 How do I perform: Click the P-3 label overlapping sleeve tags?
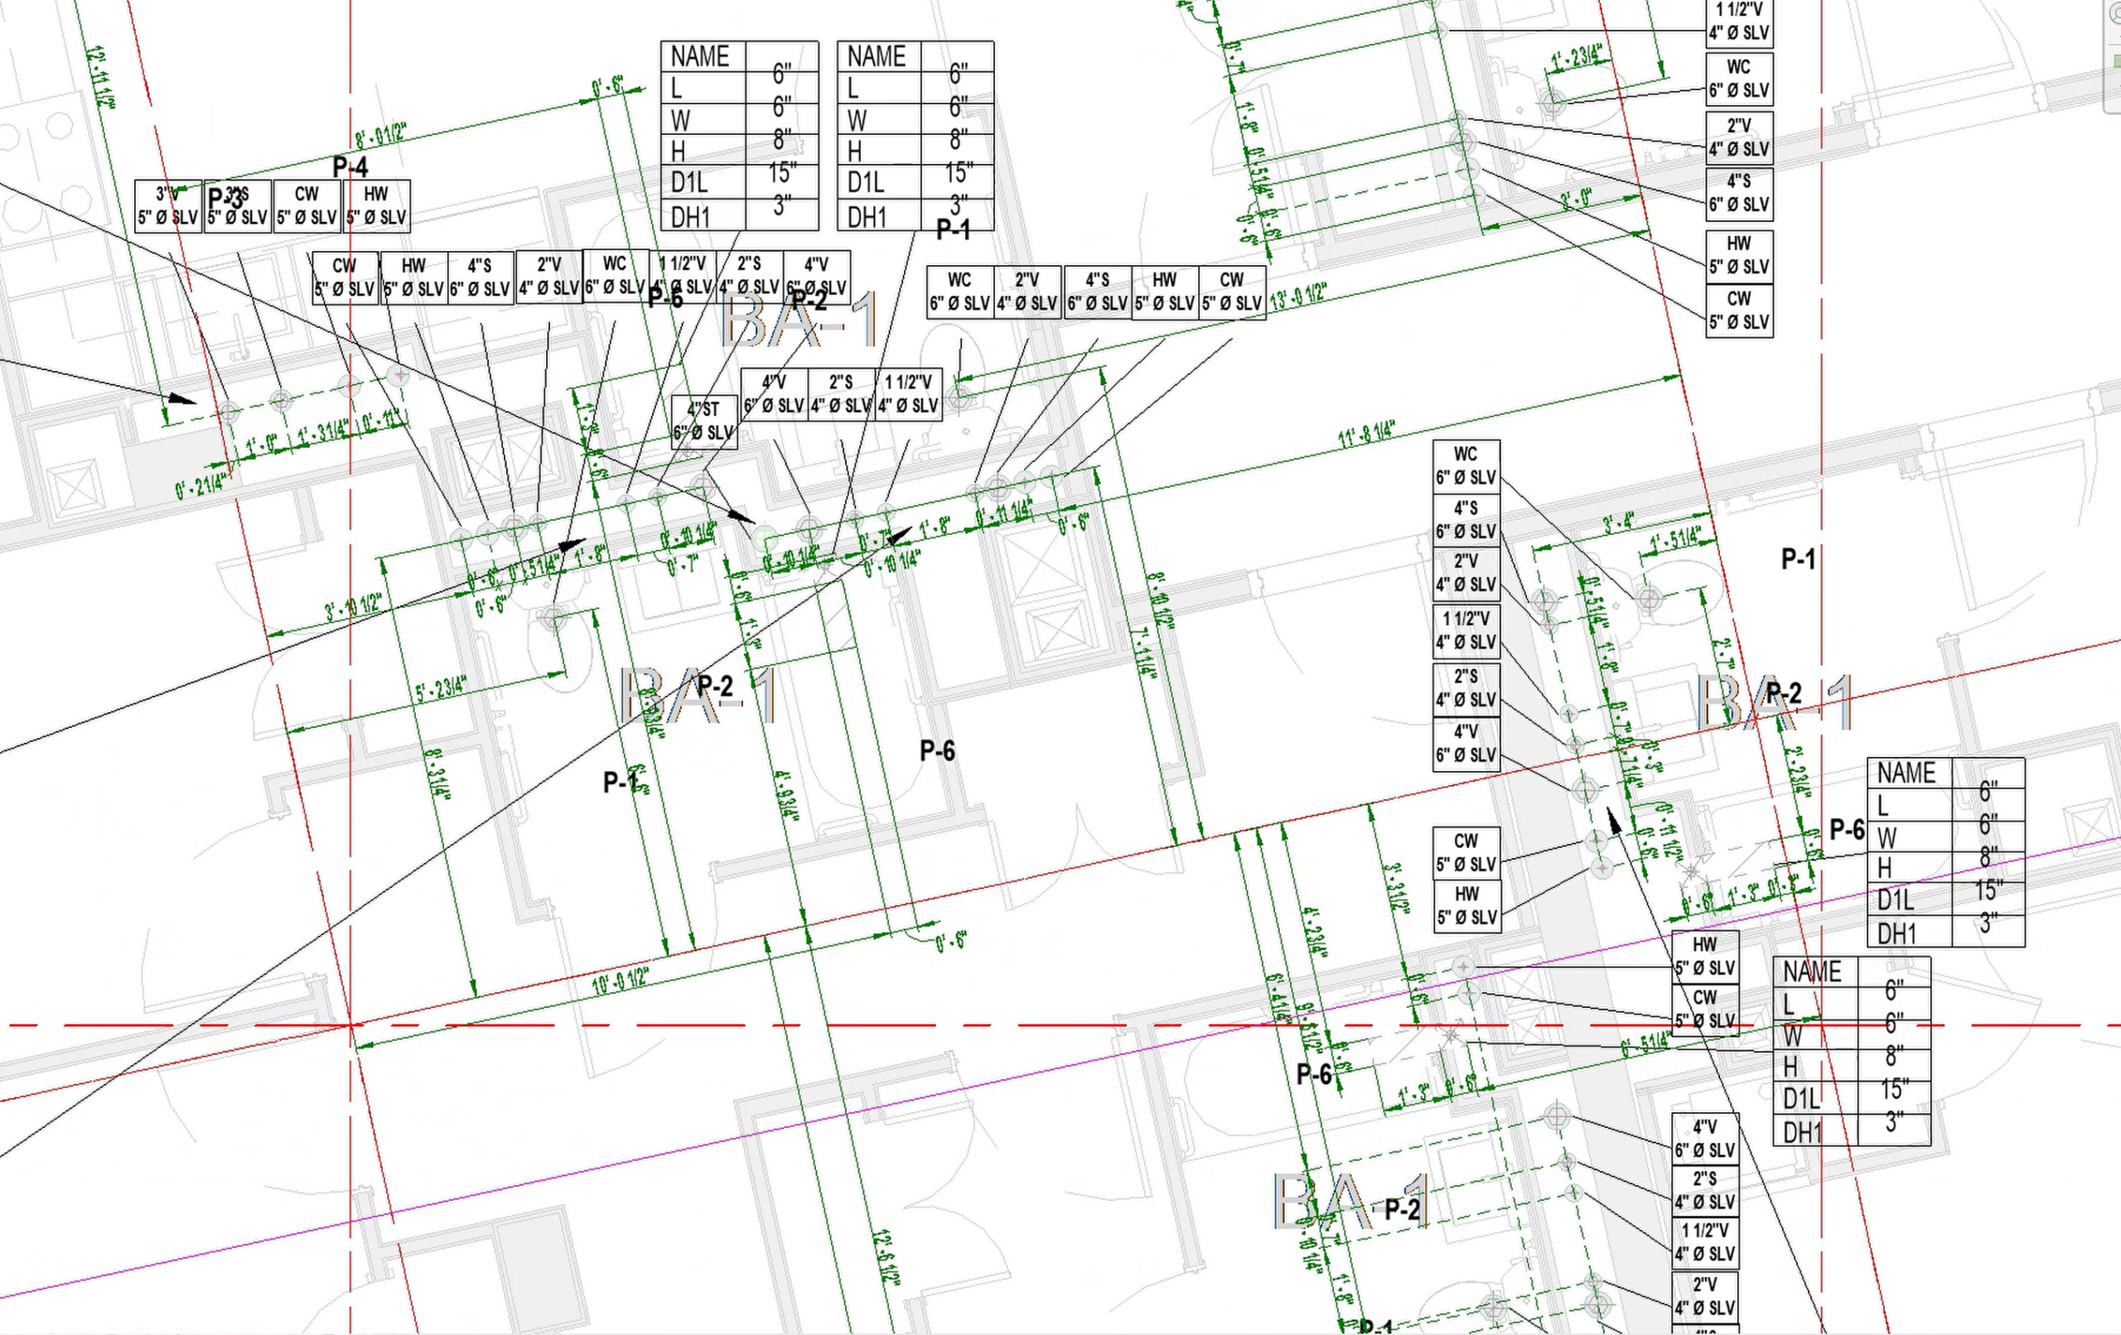[225, 199]
